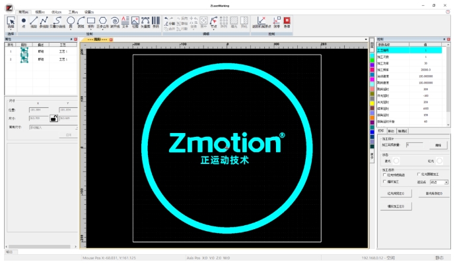This screenshot has width=457, height=264.
Task: Click the Home/zero (回零) icon
Action: (277, 22)
